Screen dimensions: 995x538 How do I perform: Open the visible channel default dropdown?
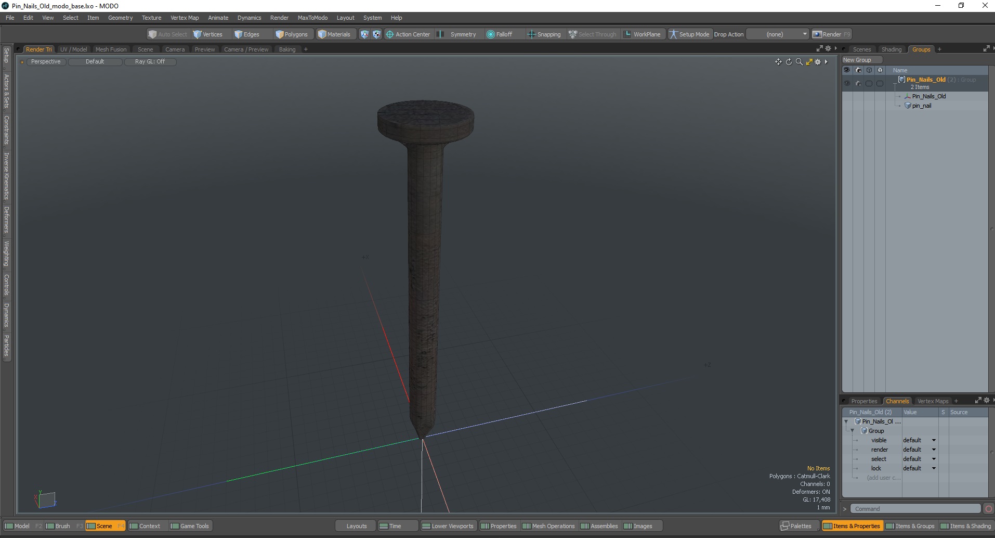919,440
